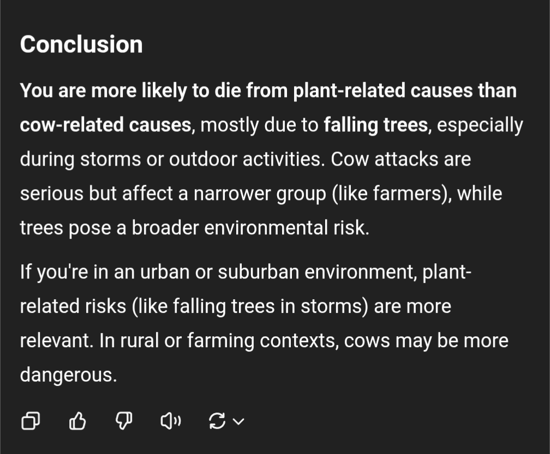Click the bold text "plant-related causes than"

pyautogui.click(x=405, y=90)
